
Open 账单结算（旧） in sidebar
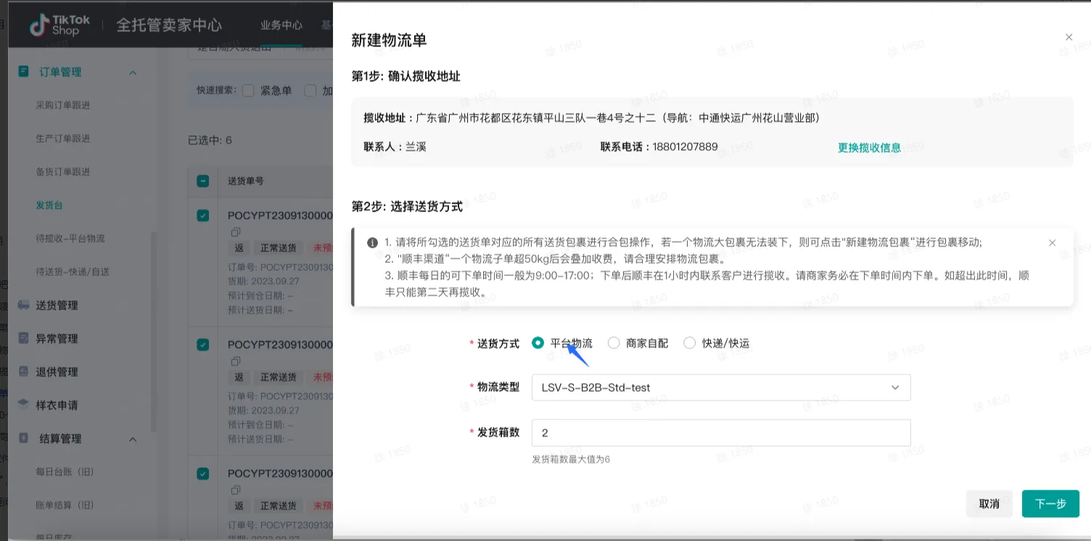(65, 505)
